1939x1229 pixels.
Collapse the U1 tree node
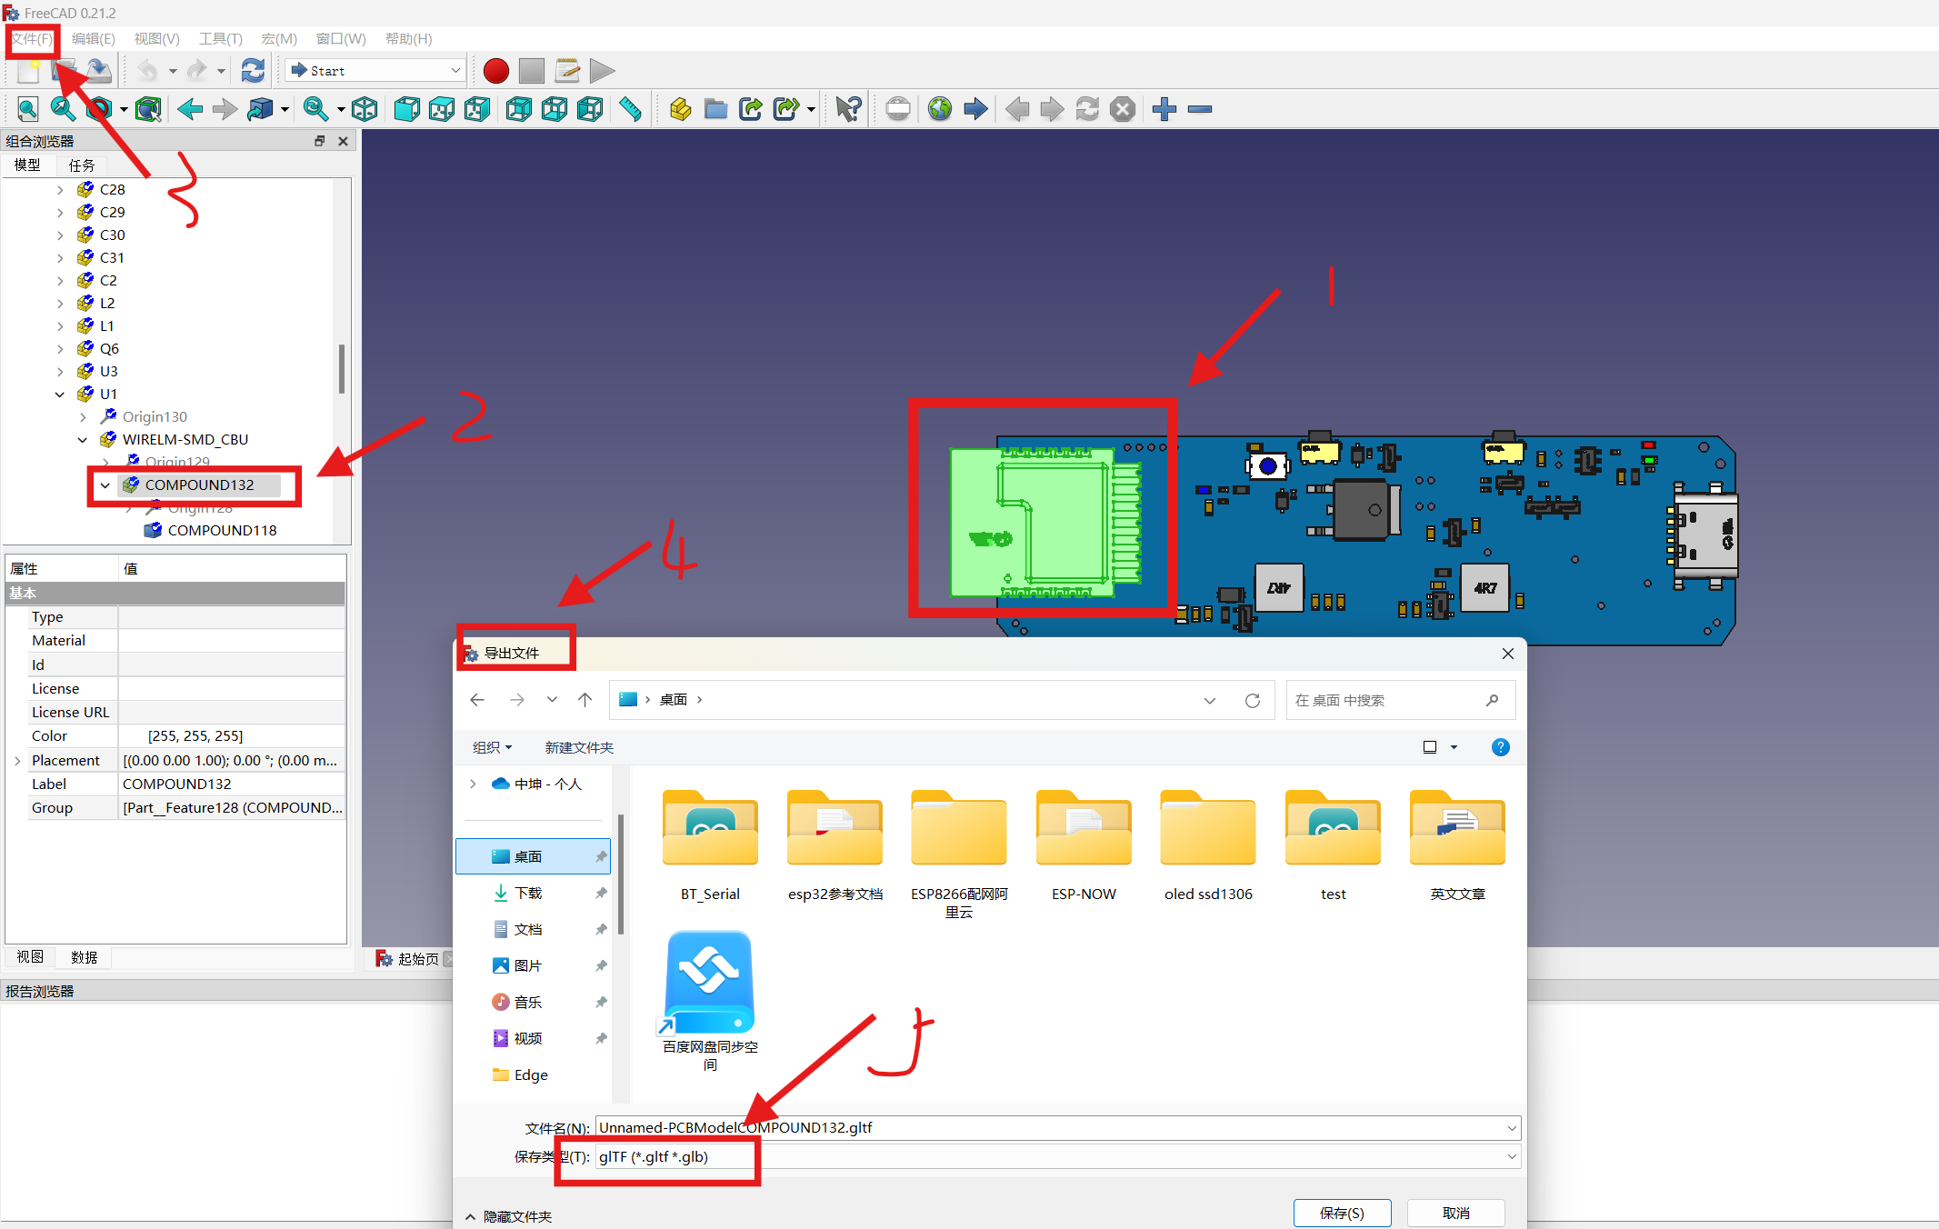60,395
